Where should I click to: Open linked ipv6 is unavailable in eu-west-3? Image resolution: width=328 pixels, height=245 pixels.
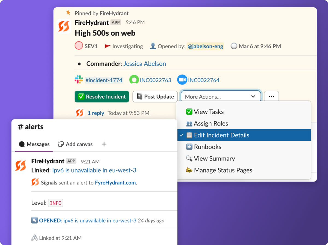point(94,170)
